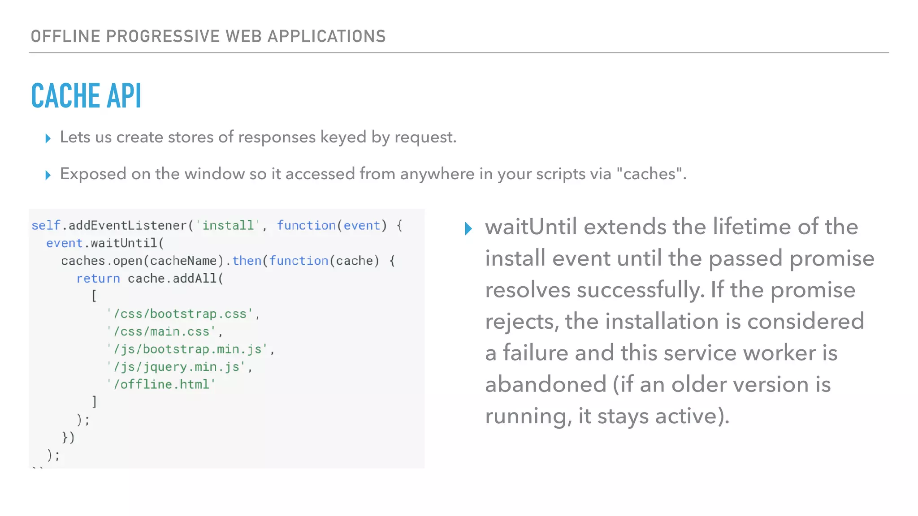This screenshot has height=516, width=918.
Task: Click bullet arrow before 'Exposed on the window'
Action: [48, 175]
